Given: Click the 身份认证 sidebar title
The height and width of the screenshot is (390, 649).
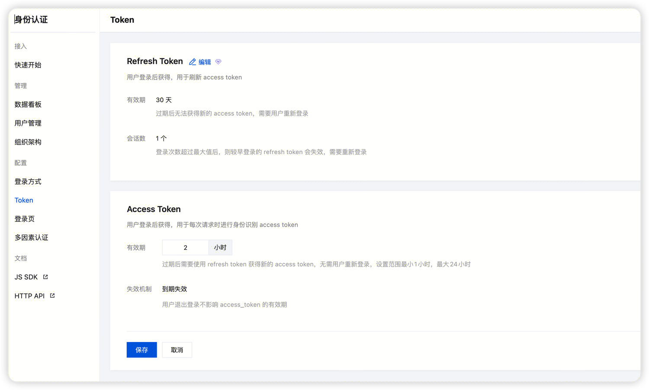Looking at the screenshot, I should (x=31, y=19).
